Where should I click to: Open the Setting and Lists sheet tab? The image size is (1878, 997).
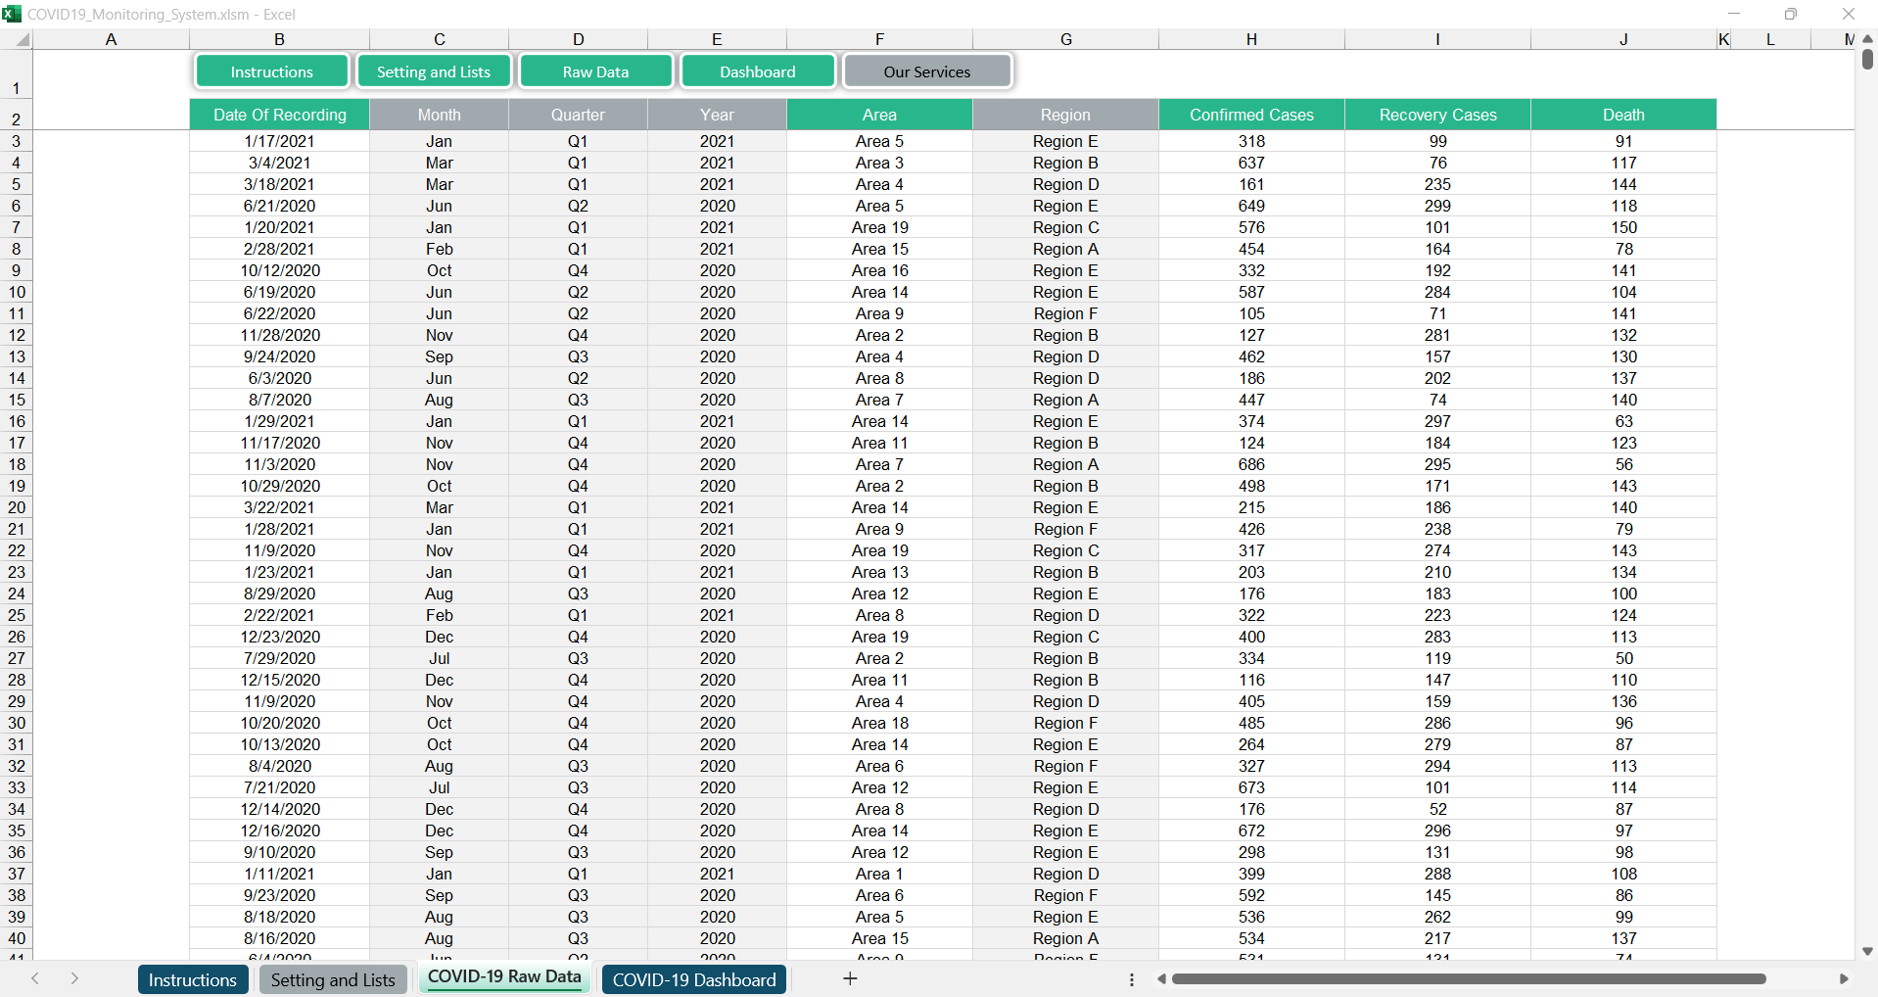click(333, 979)
